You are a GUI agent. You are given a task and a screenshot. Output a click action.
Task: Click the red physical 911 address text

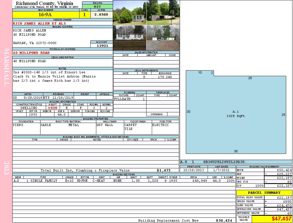pos(31,53)
